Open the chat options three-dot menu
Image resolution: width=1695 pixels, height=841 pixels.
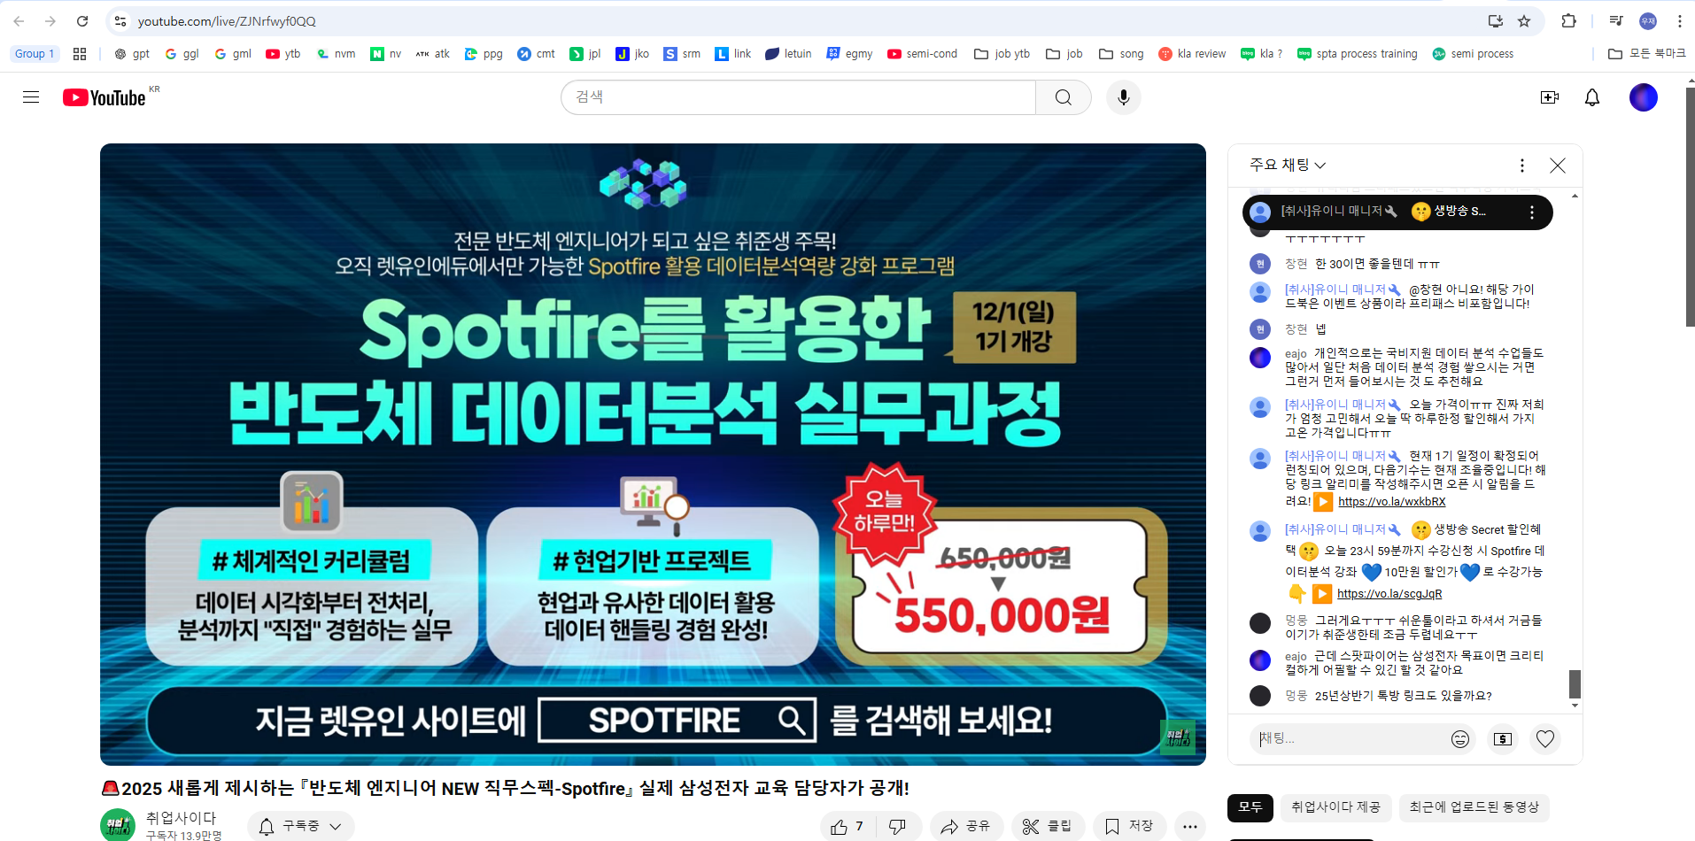point(1521,166)
